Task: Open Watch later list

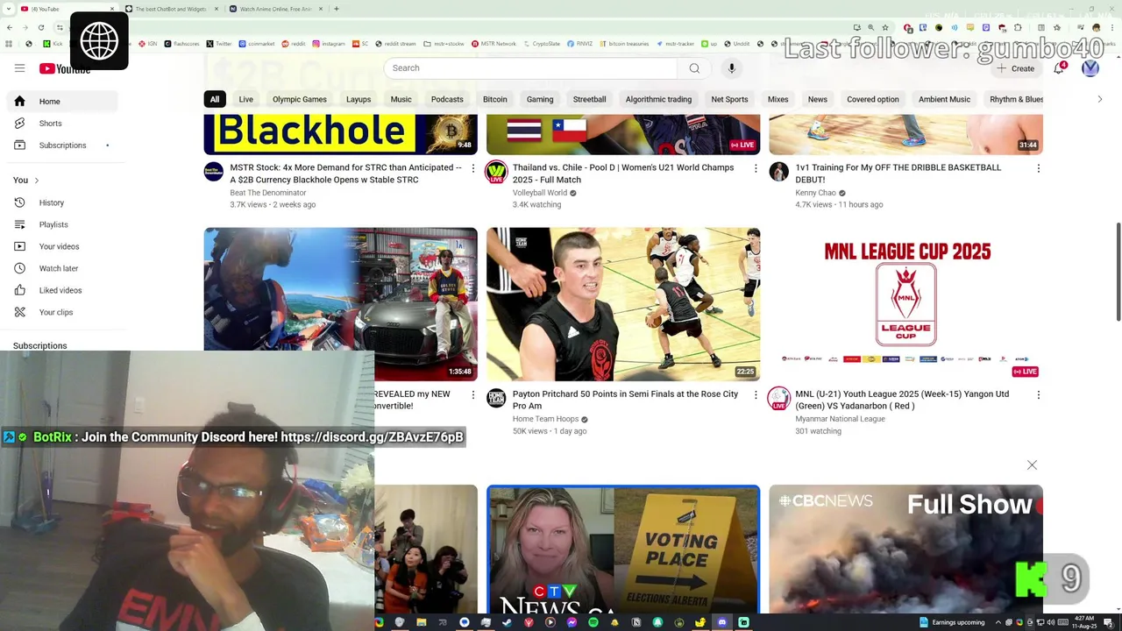Action: coord(61,268)
